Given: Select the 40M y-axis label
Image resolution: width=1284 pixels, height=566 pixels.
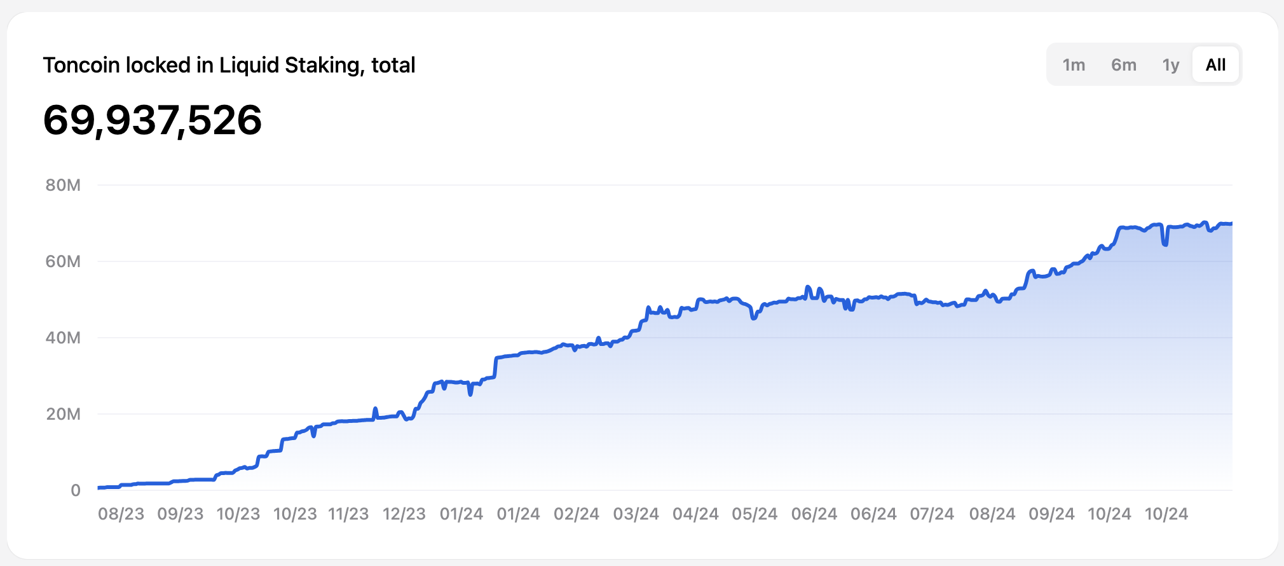Looking at the screenshot, I should pyautogui.click(x=63, y=338).
